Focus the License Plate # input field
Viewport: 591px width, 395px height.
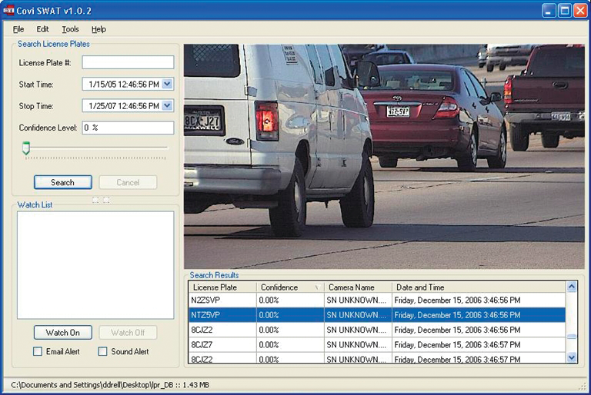point(128,62)
